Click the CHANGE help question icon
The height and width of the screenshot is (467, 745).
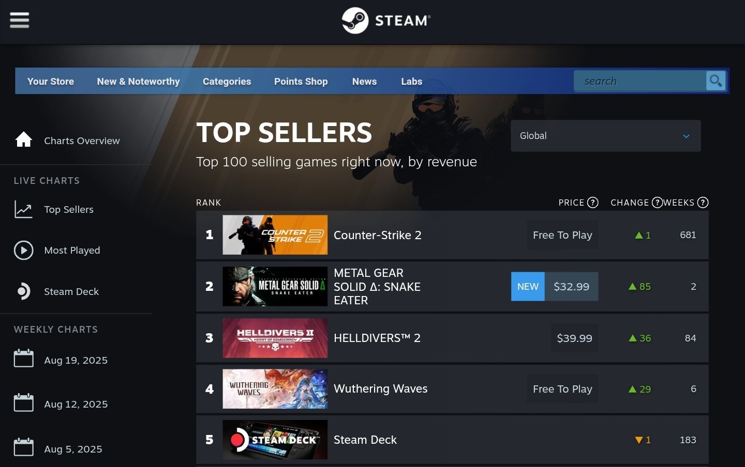point(657,203)
